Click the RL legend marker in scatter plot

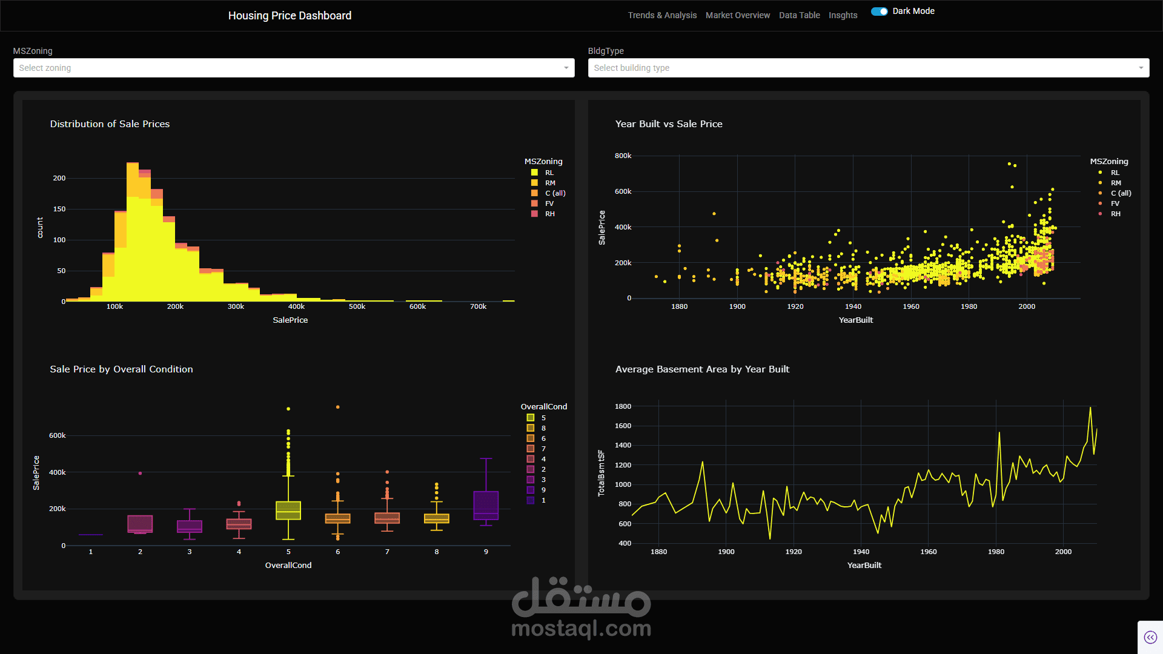coord(1100,173)
